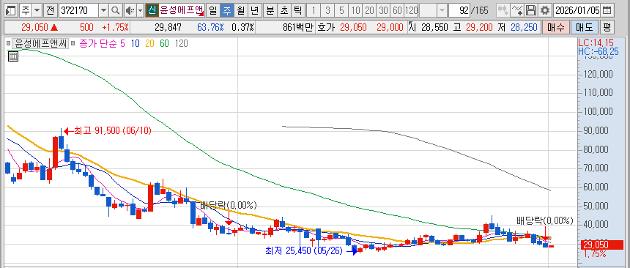Select the 10 interval button
This screenshot has height=268, width=630.
tap(355, 10)
